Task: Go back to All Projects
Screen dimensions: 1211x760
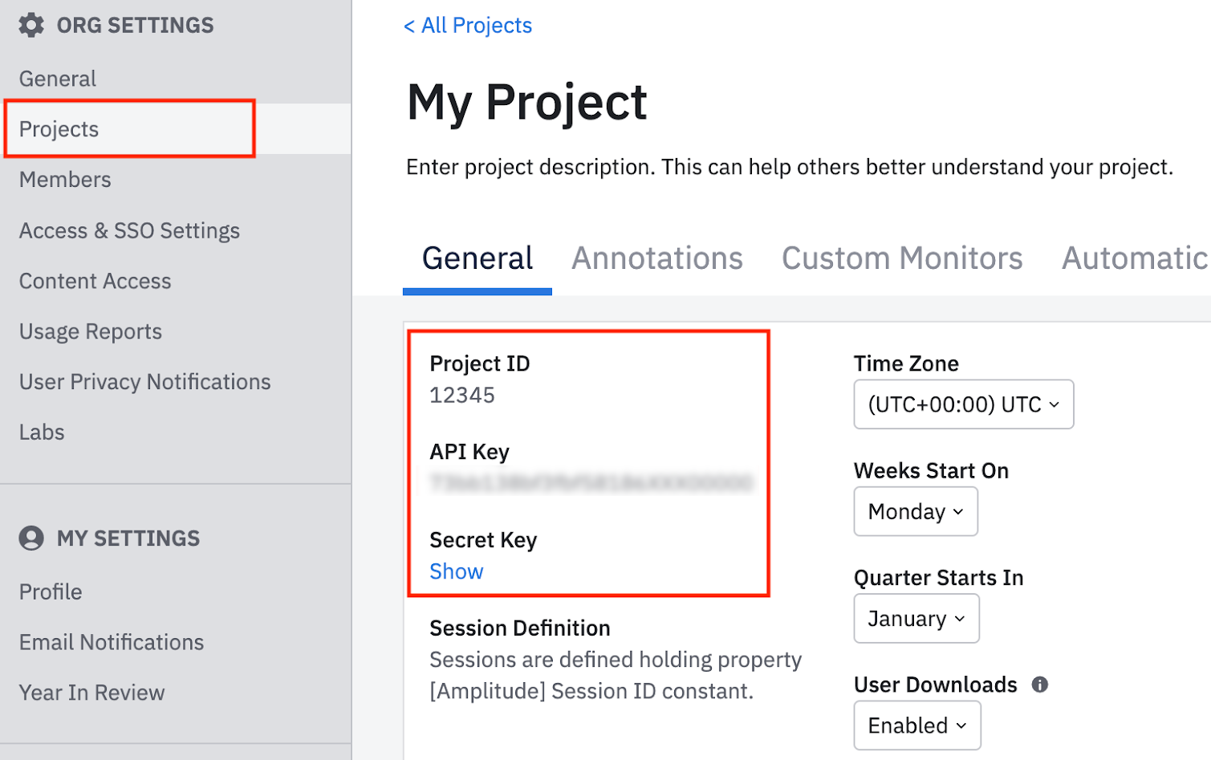Action: point(468,26)
